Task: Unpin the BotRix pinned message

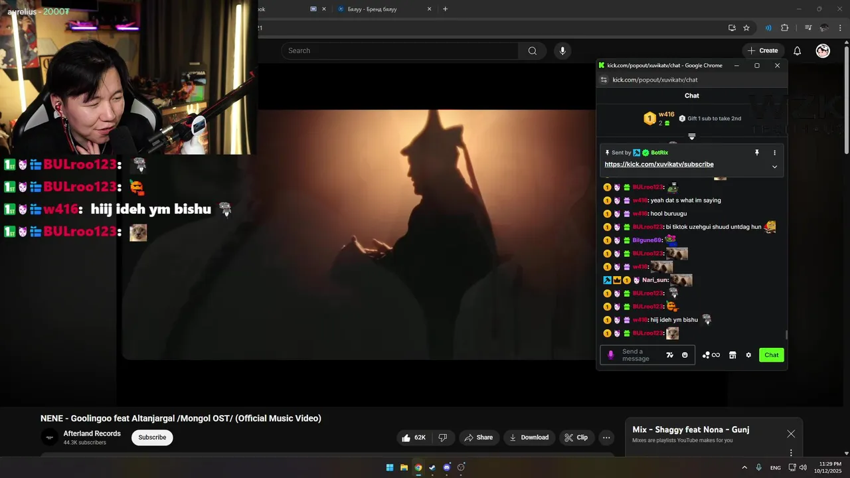Action: click(x=756, y=153)
